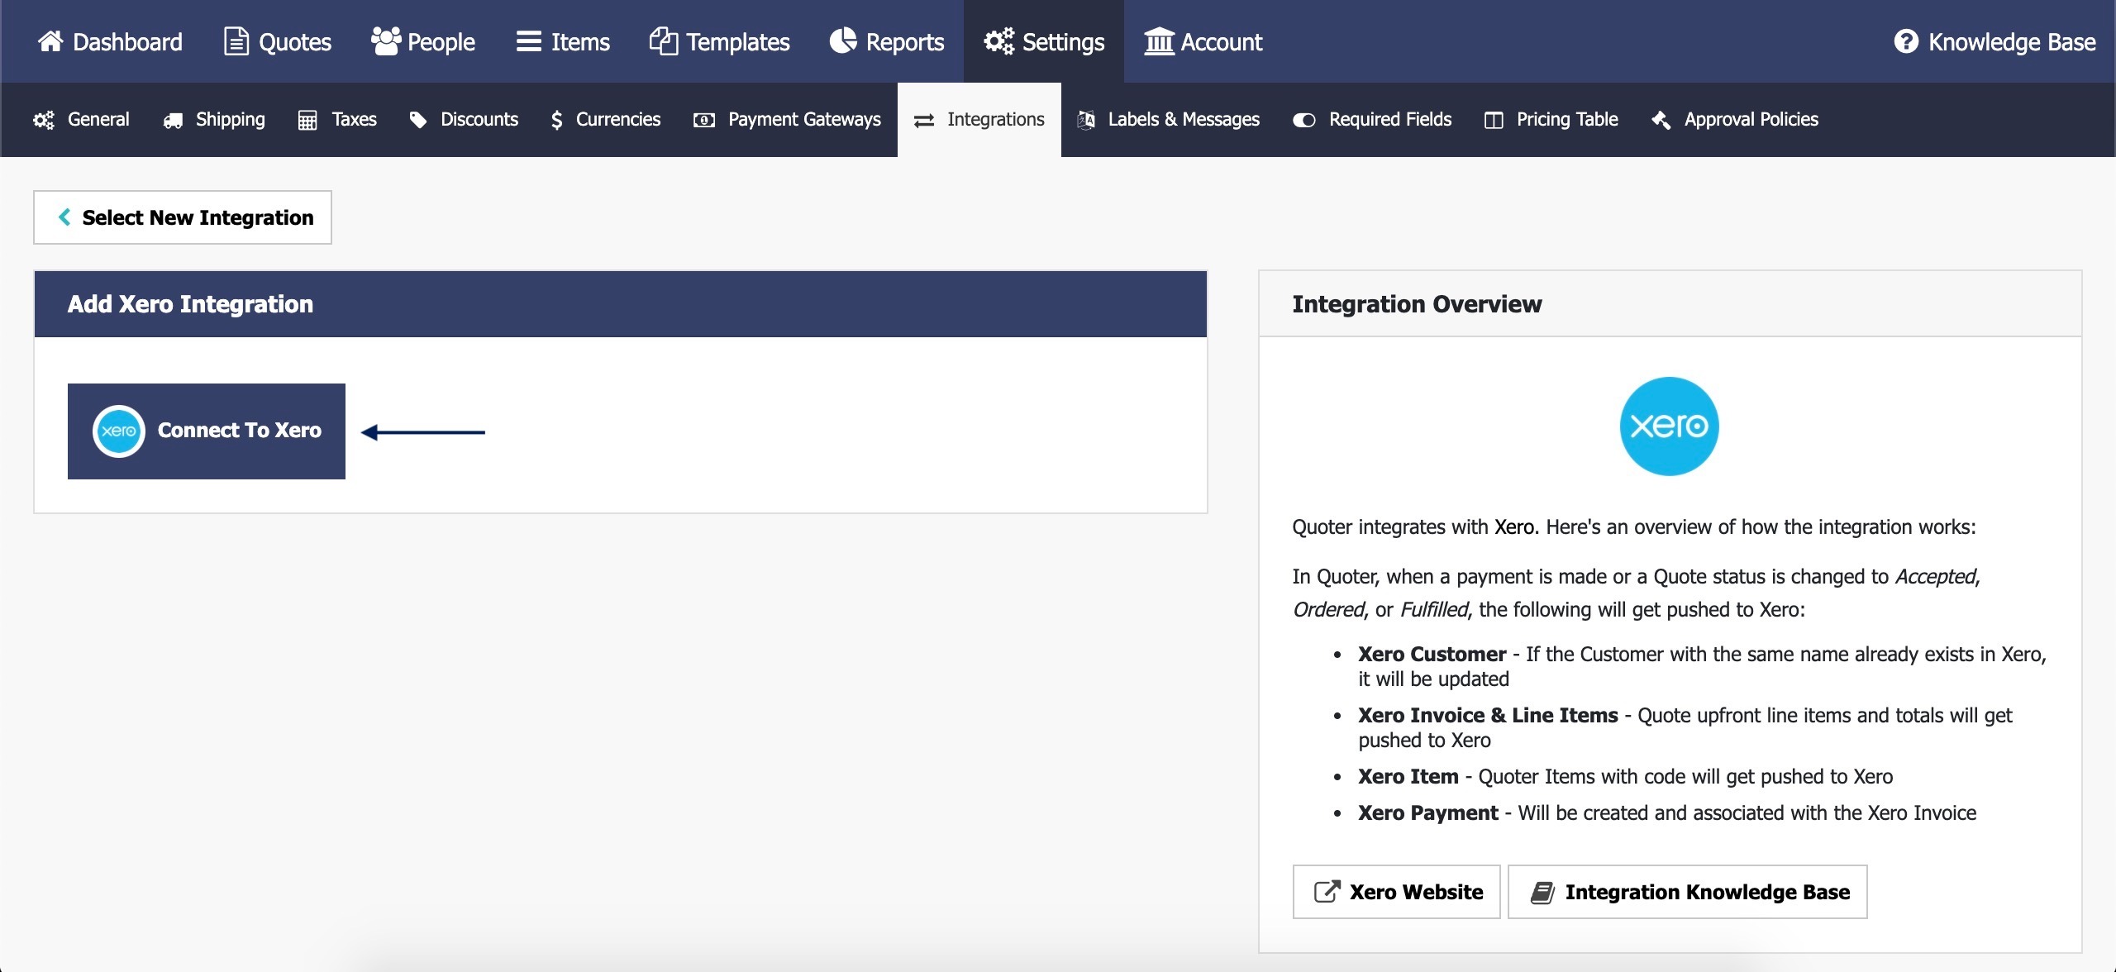Click the Knowledge Base question mark icon
Viewport: 2116px width, 972px height.
pos(1906,41)
